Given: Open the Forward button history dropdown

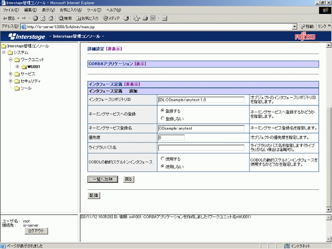Looking at the screenshot, I should pos(30,19).
